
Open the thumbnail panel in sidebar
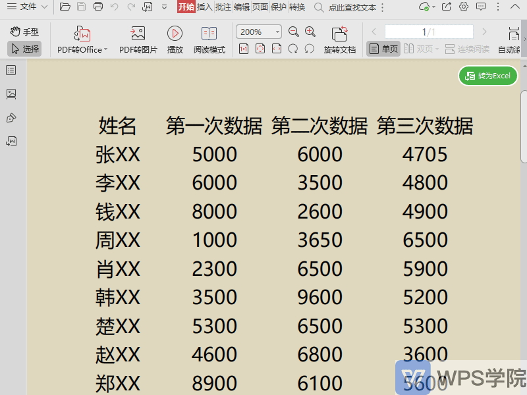click(11, 94)
